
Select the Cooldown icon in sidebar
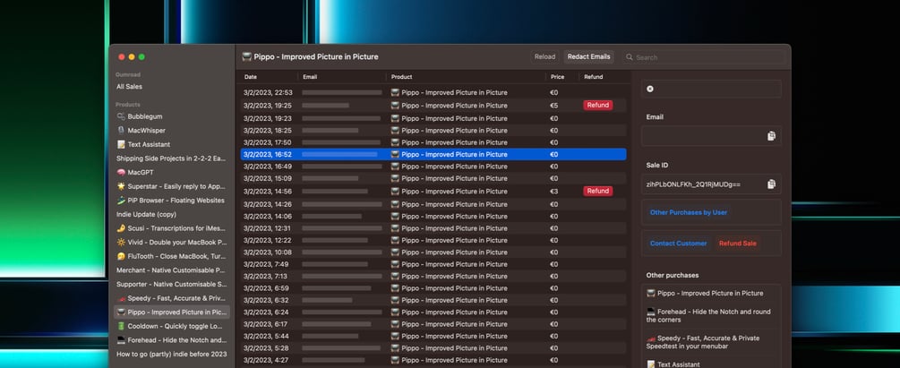121,326
